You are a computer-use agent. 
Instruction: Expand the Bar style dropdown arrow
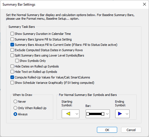point(107,114)
